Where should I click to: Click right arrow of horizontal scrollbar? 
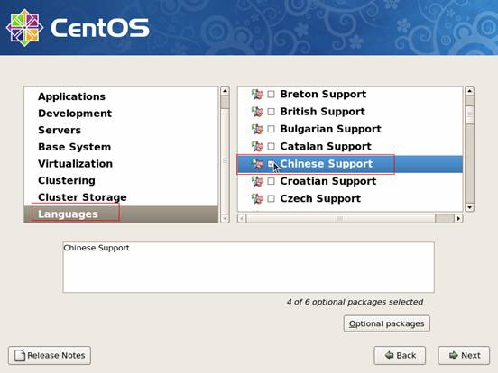458,219
